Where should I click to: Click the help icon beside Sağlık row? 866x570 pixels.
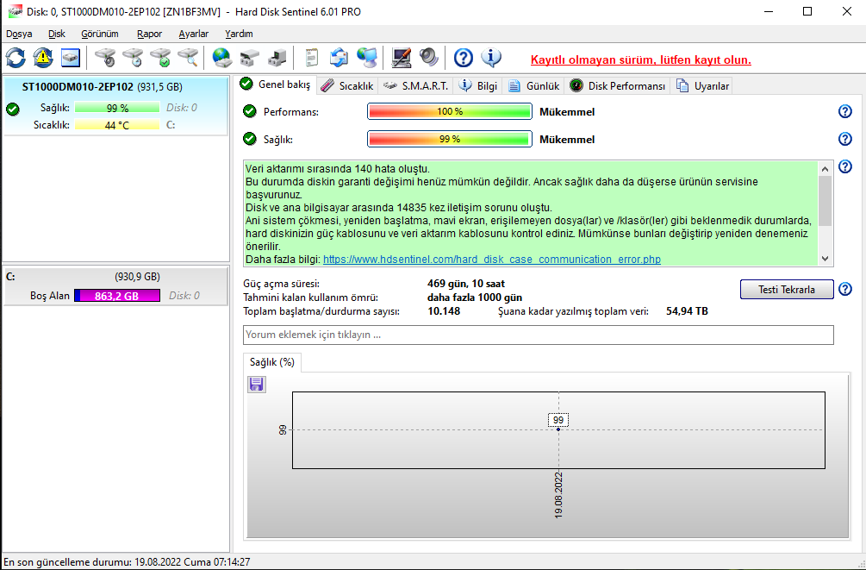(x=845, y=139)
